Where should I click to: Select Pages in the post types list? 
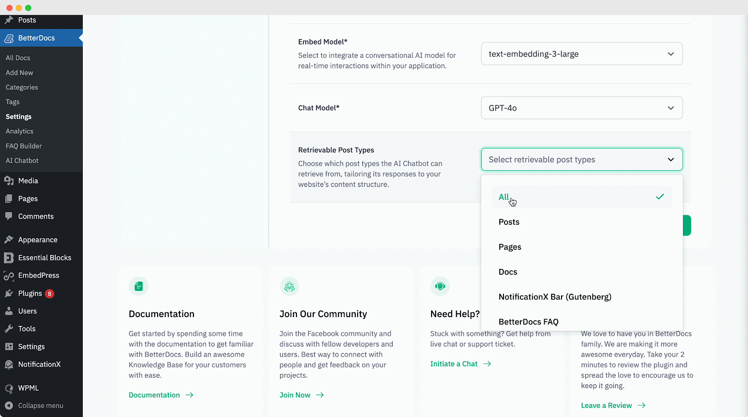582,247
